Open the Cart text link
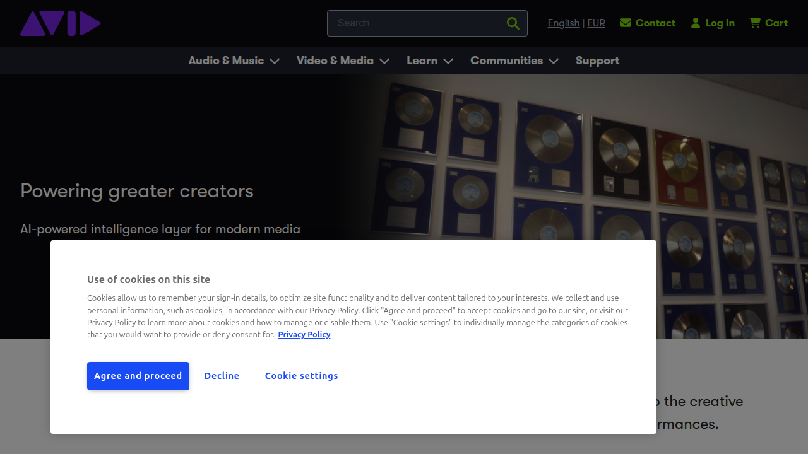This screenshot has height=454, width=808. click(776, 23)
